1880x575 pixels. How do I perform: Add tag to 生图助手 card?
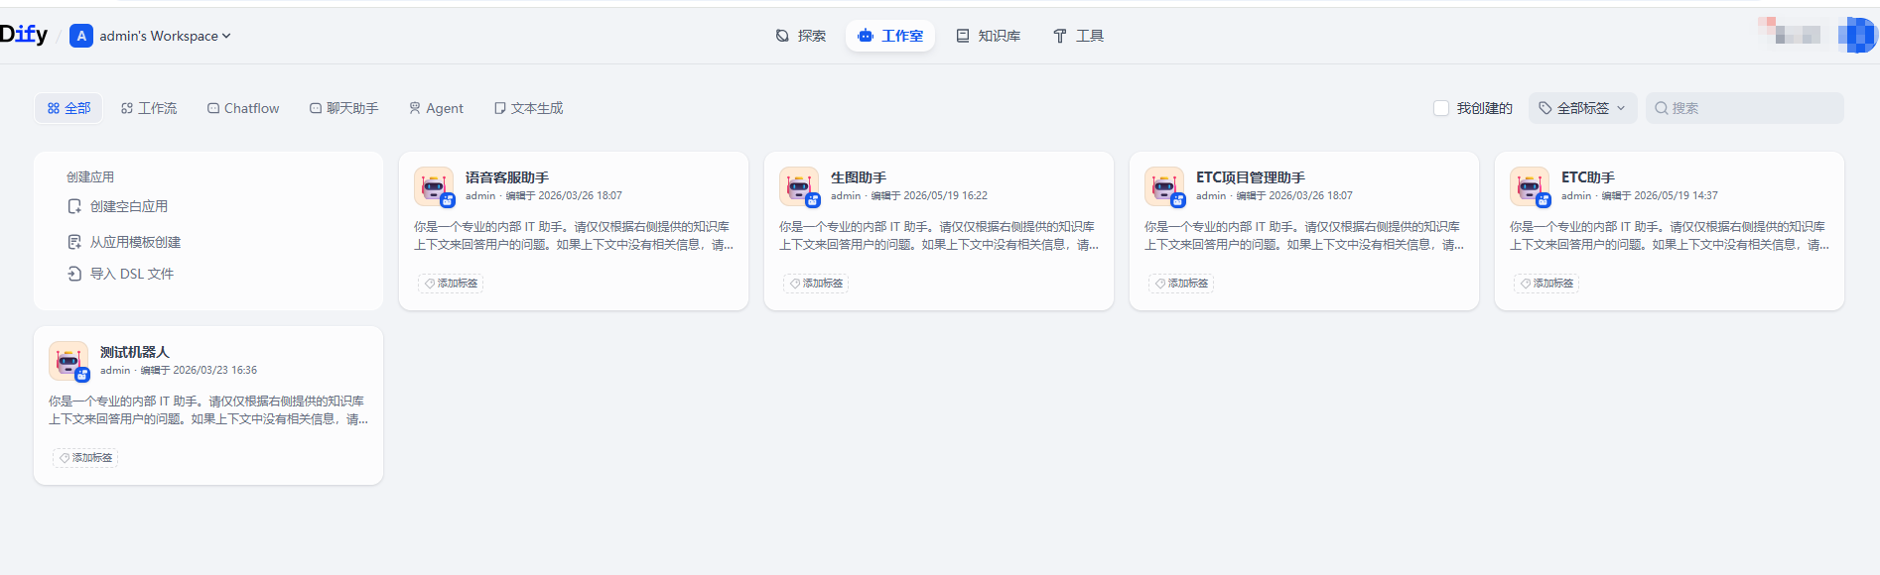pyautogui.click(x=816, y=284)
